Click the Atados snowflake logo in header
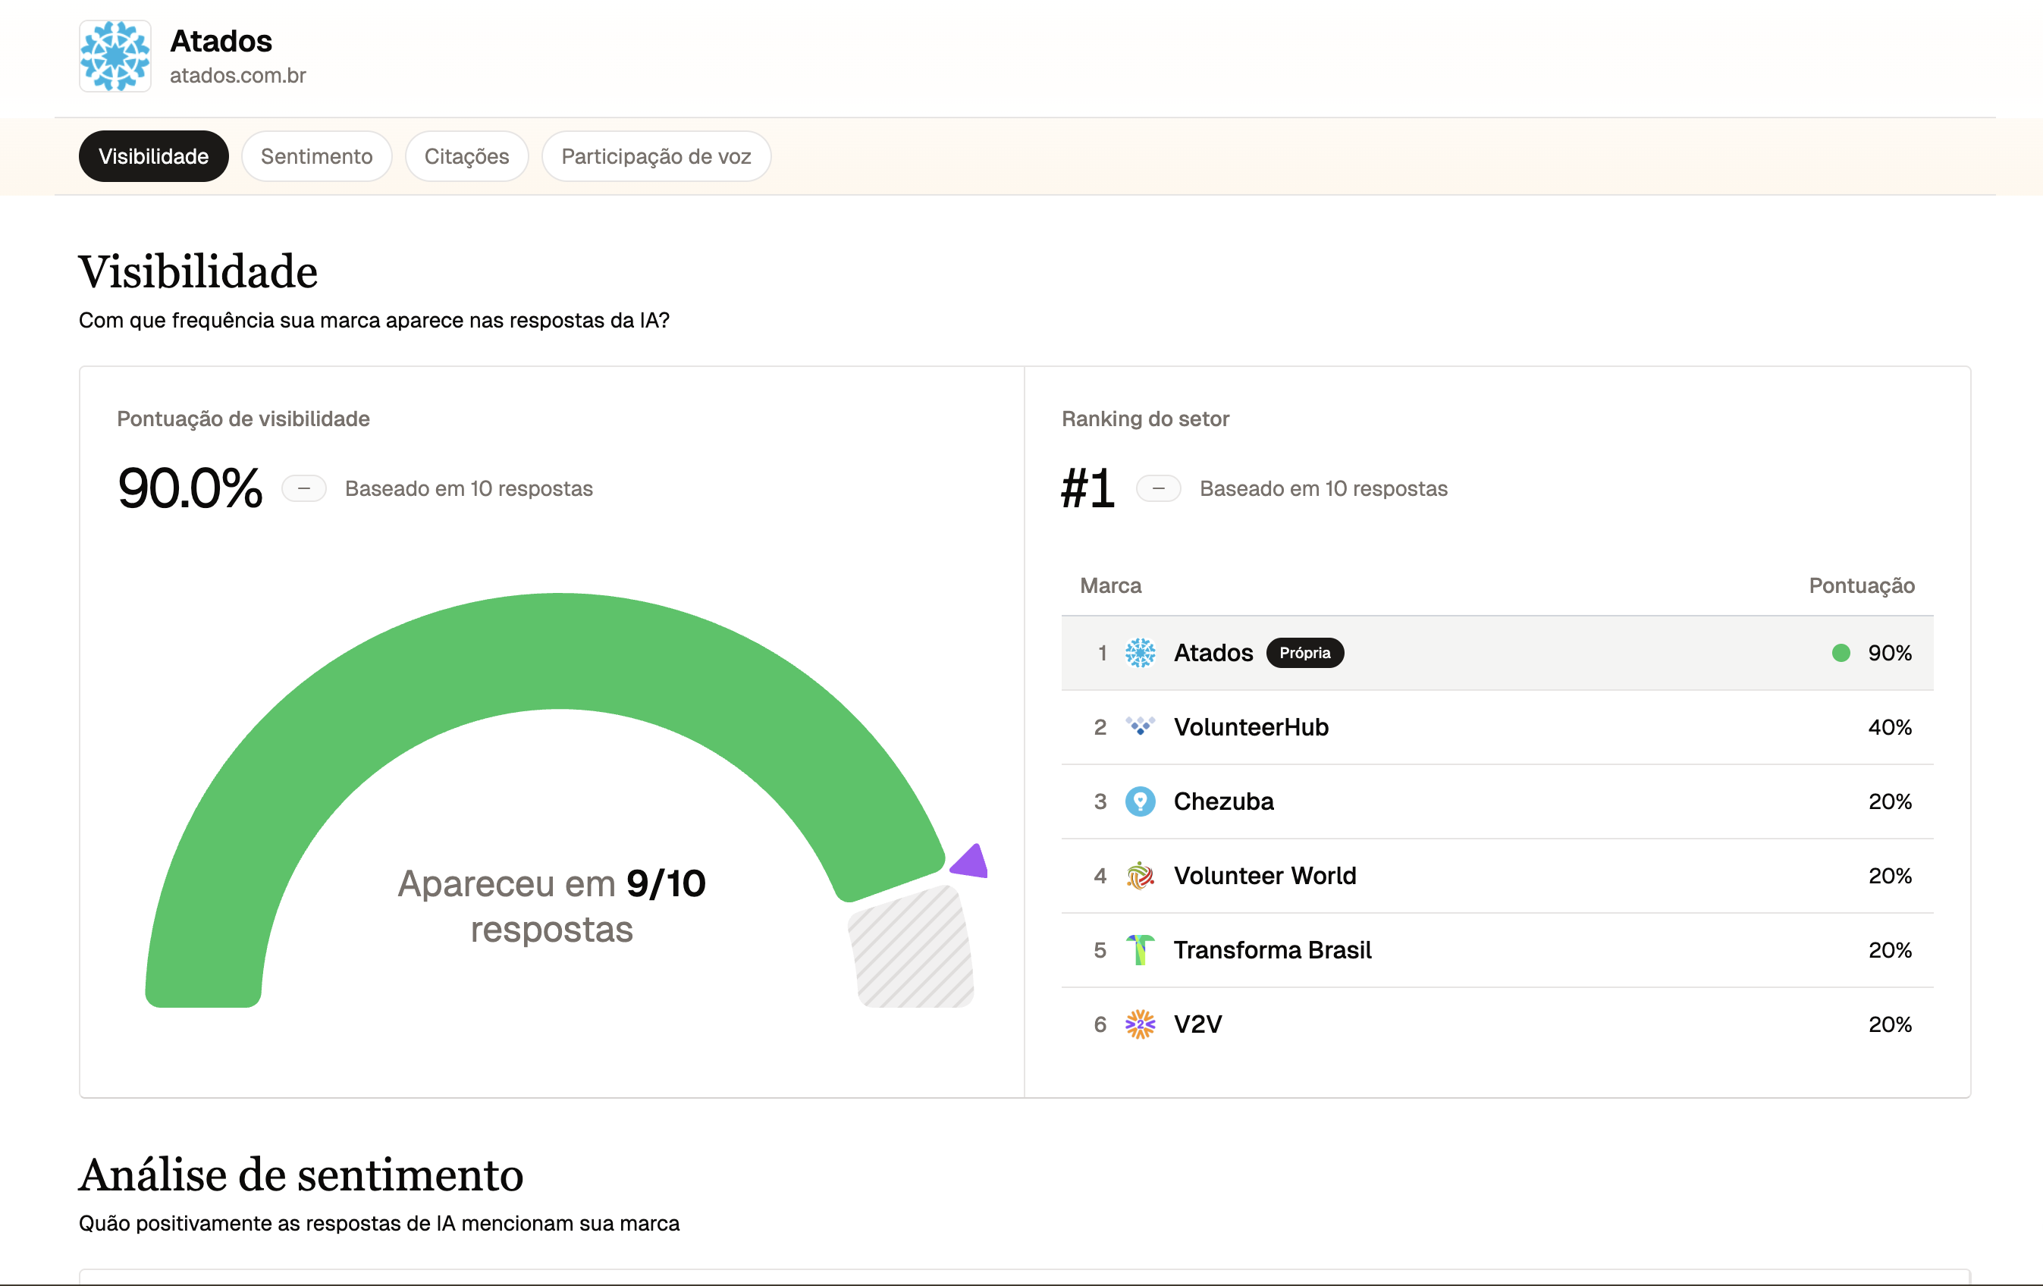 [x=115, y=56]
